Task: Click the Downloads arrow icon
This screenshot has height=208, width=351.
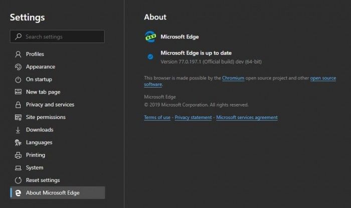Action: pos(18,130)
